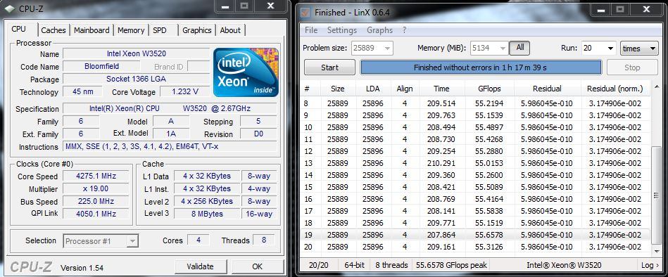Screen dimensions: 668x277
Task: Click the Time column header
Action: coord(441,89)
